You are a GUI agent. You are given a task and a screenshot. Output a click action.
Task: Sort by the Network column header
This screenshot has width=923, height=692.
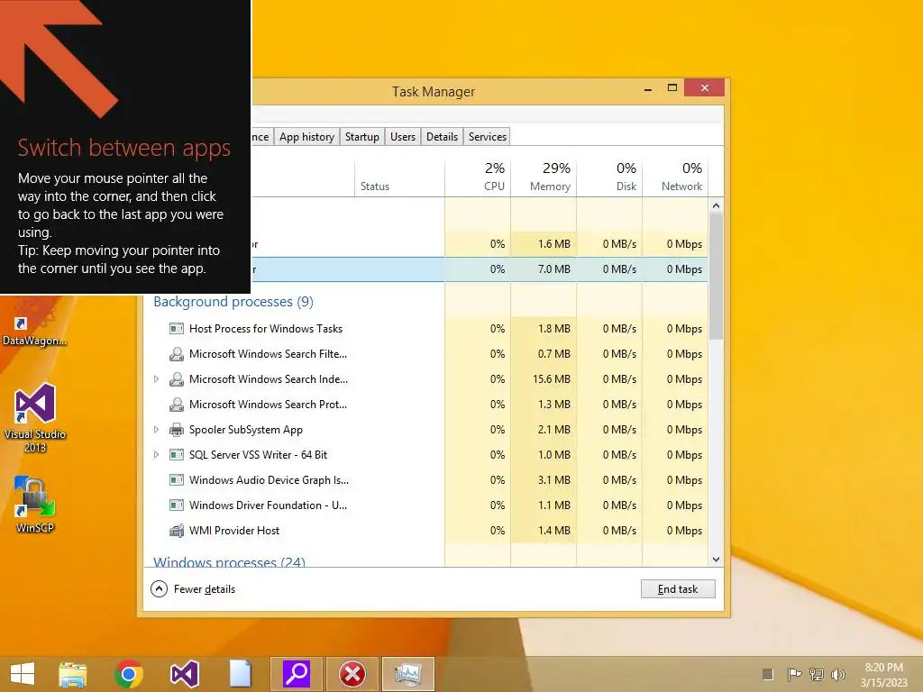675,177
